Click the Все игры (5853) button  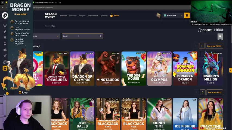point(214,46)
